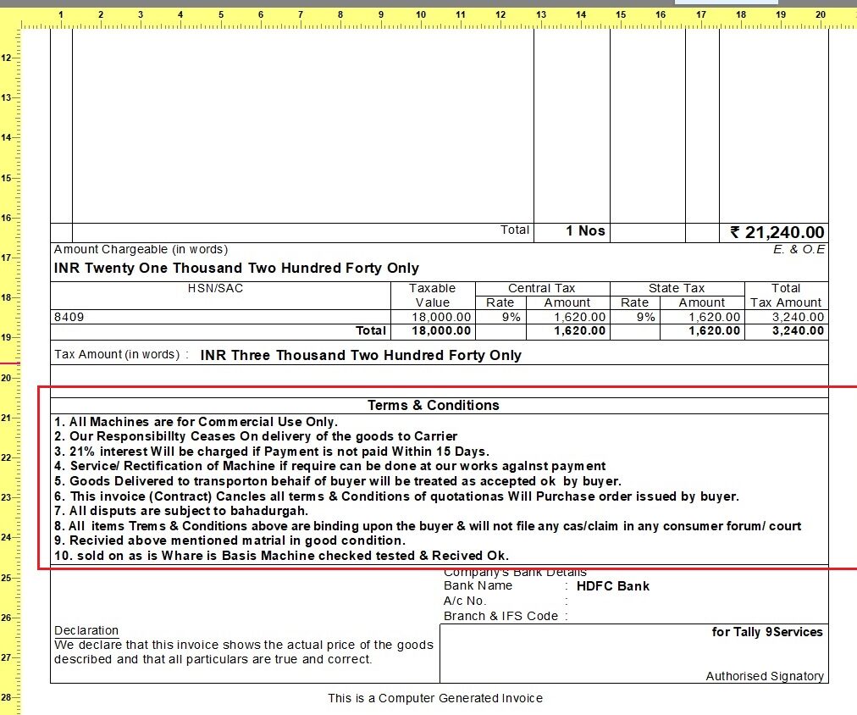This screenshot has height=715, width=857.
Task: Select term 1 about Commercial Use Only
Action: [196, 422]
